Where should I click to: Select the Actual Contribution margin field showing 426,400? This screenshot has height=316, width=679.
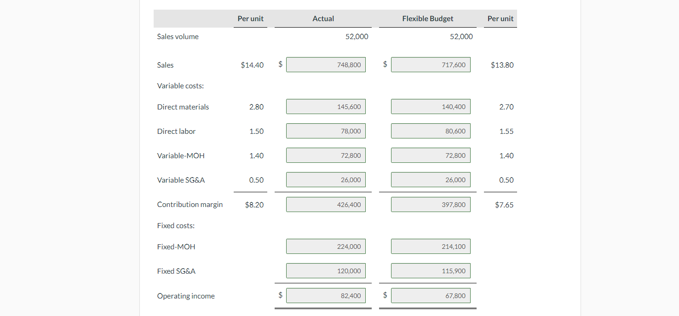pos(326,204)
